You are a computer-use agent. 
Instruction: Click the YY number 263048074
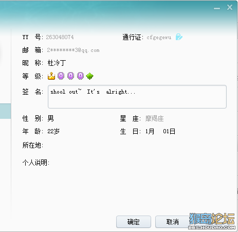coord(60,37)
